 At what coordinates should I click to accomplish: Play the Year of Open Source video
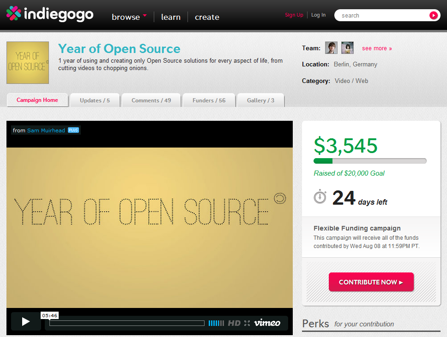(26, 322)
